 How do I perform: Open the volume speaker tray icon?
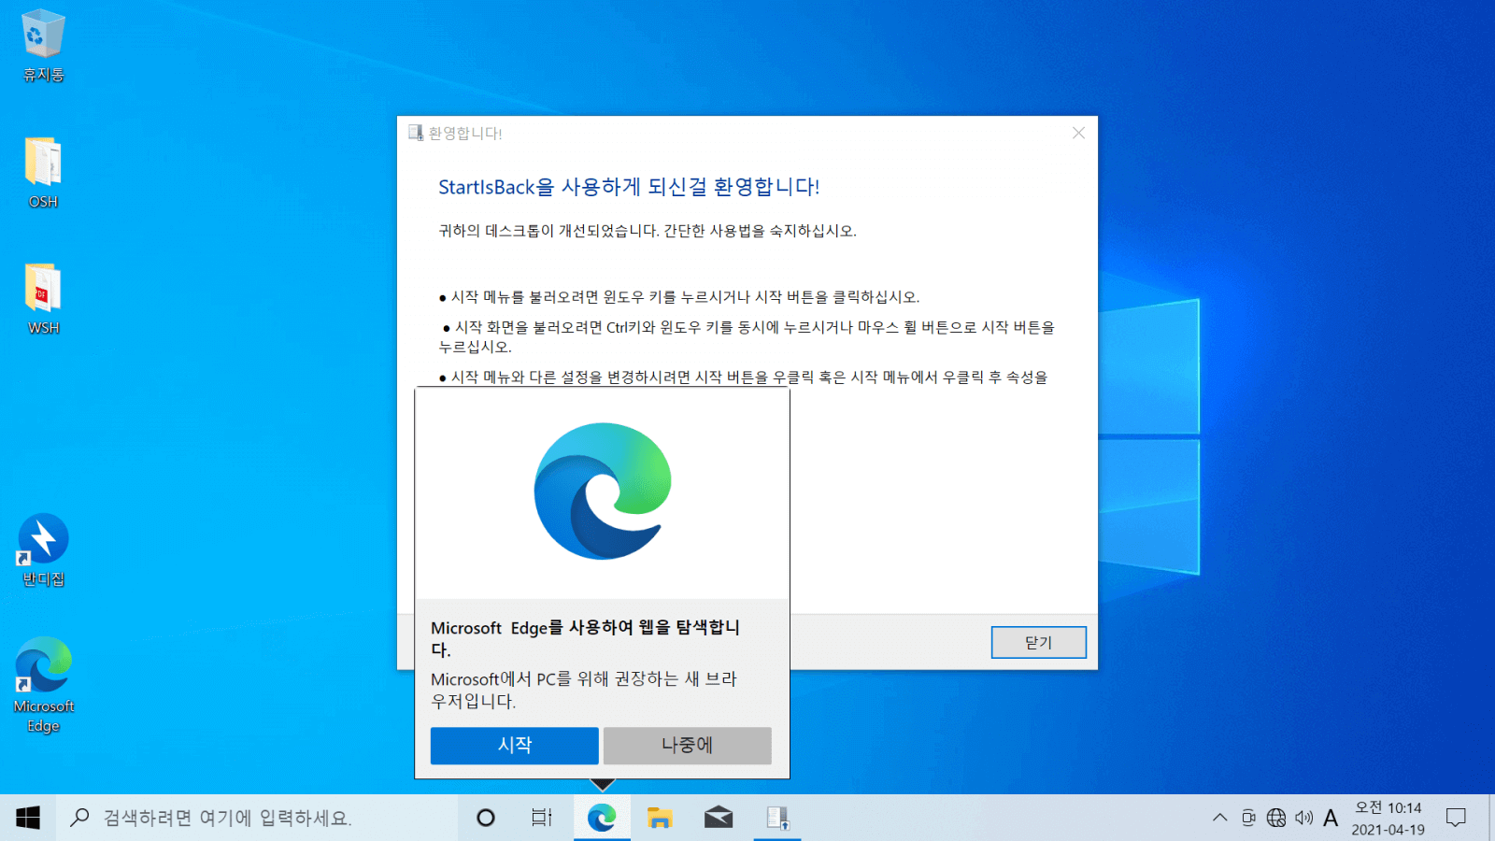pyautogui.click(x=1304, y=818)
